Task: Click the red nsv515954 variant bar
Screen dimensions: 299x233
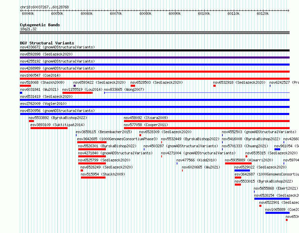Action: click(x=93, y=178)
